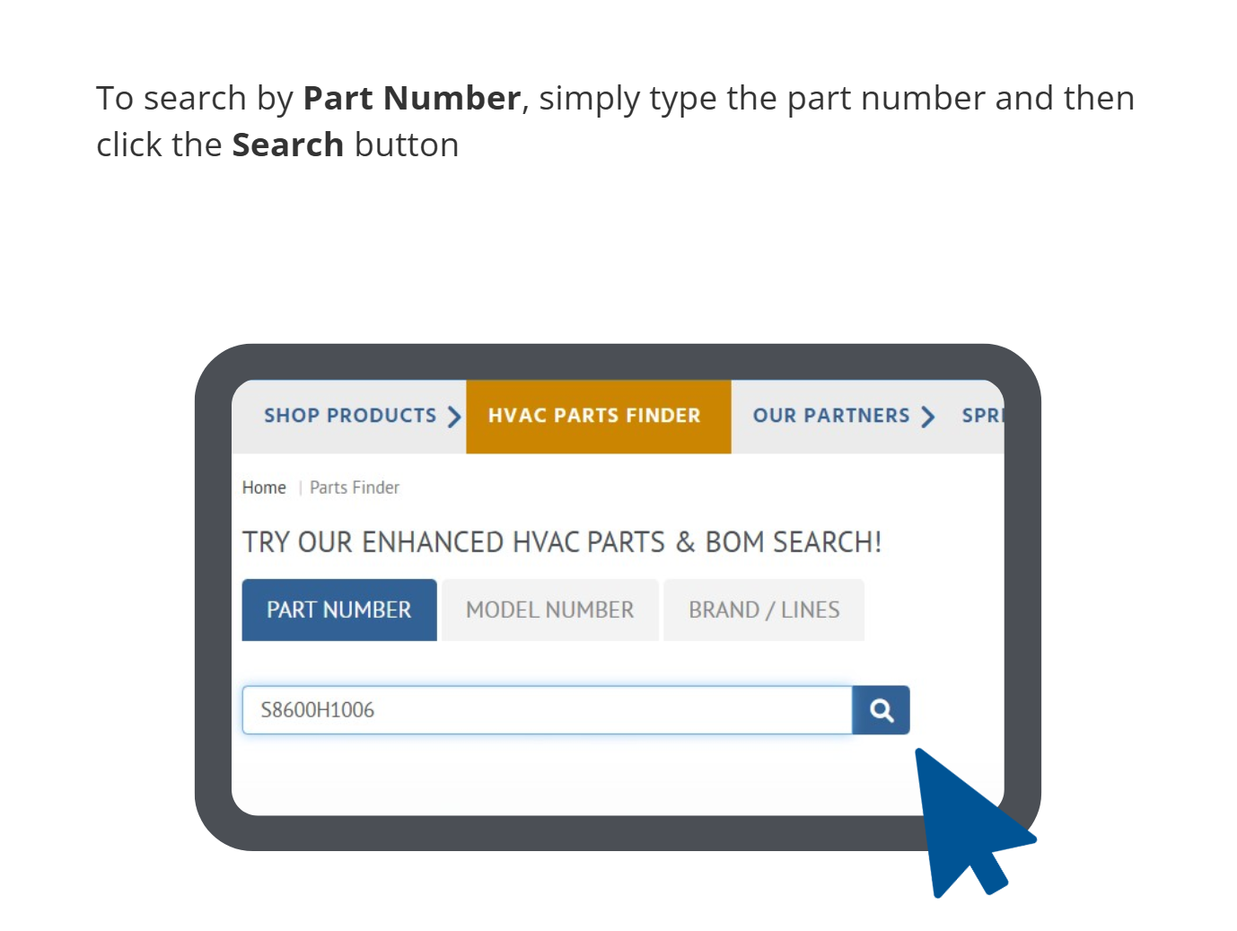Select the HVAC Parts Finder nav item
This screenshot has height=931, width=1237.
coord(594,416)
